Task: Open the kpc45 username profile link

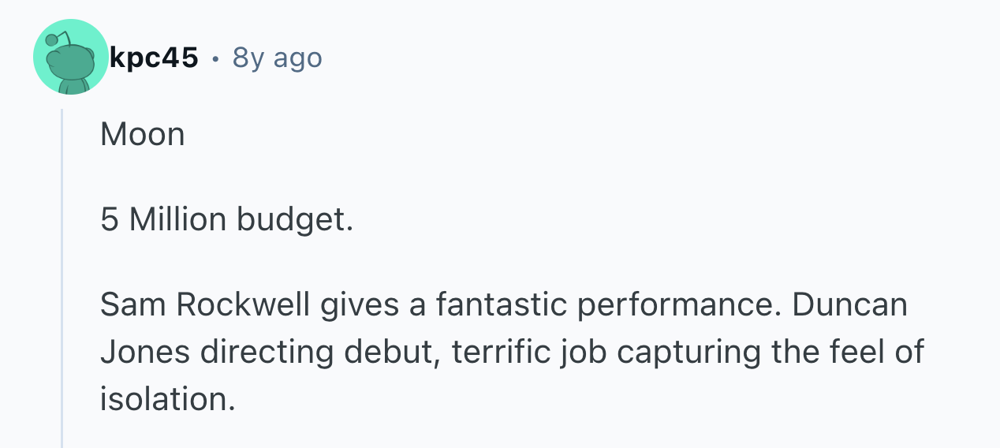Action: click(x=155, y=58)
